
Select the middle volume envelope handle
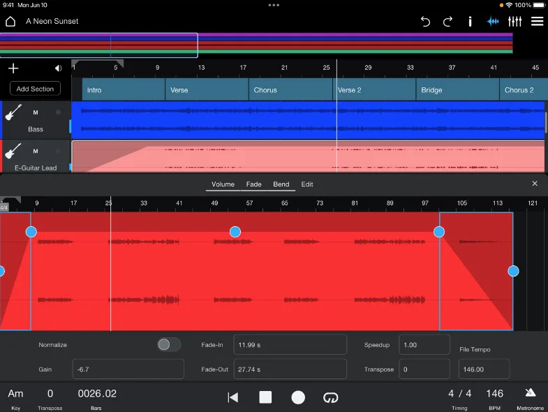pyautogui.click(x=235, y=232)
